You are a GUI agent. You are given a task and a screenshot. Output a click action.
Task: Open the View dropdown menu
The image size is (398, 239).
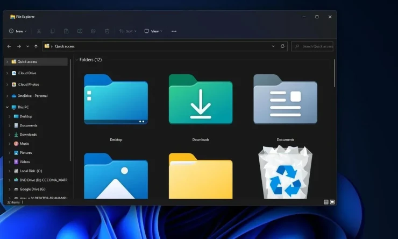[x=153, y=31]
